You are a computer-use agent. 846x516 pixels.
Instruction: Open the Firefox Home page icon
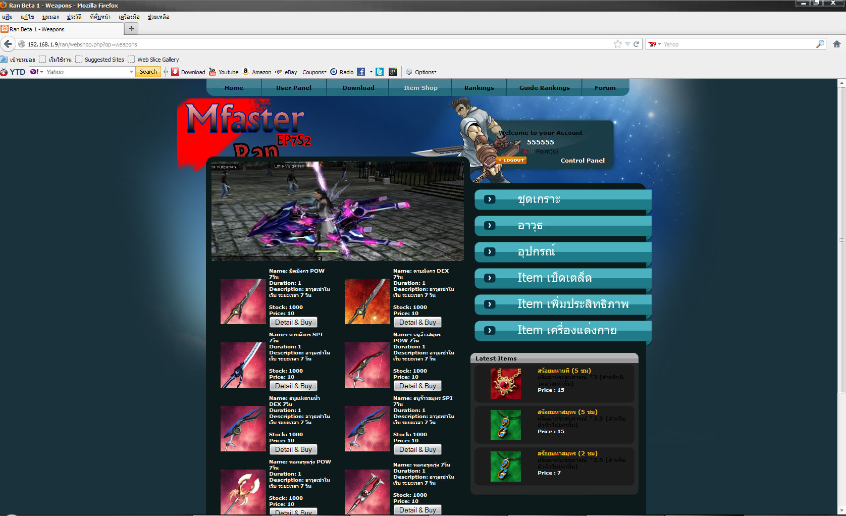(x=836, y=44)
